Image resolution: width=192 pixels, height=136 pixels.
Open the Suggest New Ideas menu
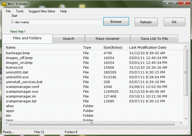(42, 11)
